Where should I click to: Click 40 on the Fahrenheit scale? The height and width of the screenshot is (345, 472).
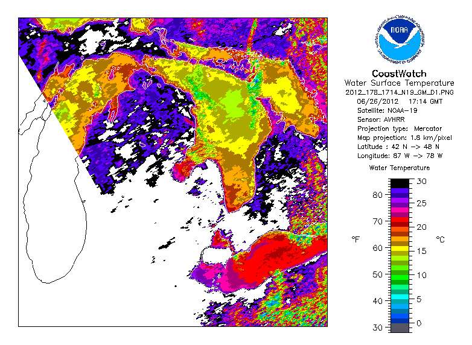click(377, 301)
